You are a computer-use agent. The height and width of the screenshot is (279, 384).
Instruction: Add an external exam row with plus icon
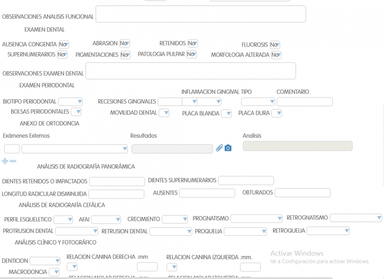[5, 161]
